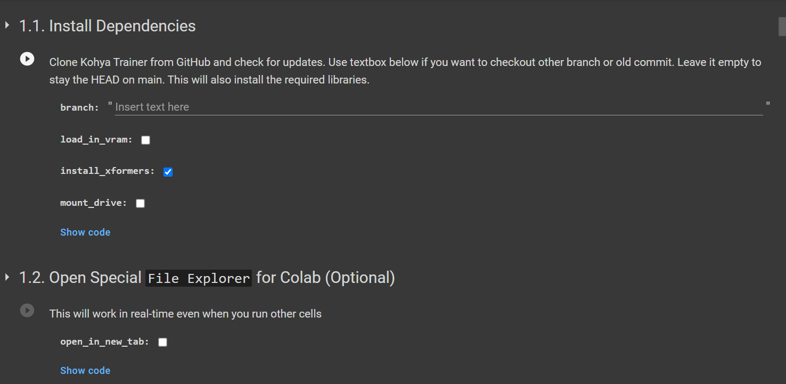Show code for the Install Dependencies cell

(x=85, y=232)
